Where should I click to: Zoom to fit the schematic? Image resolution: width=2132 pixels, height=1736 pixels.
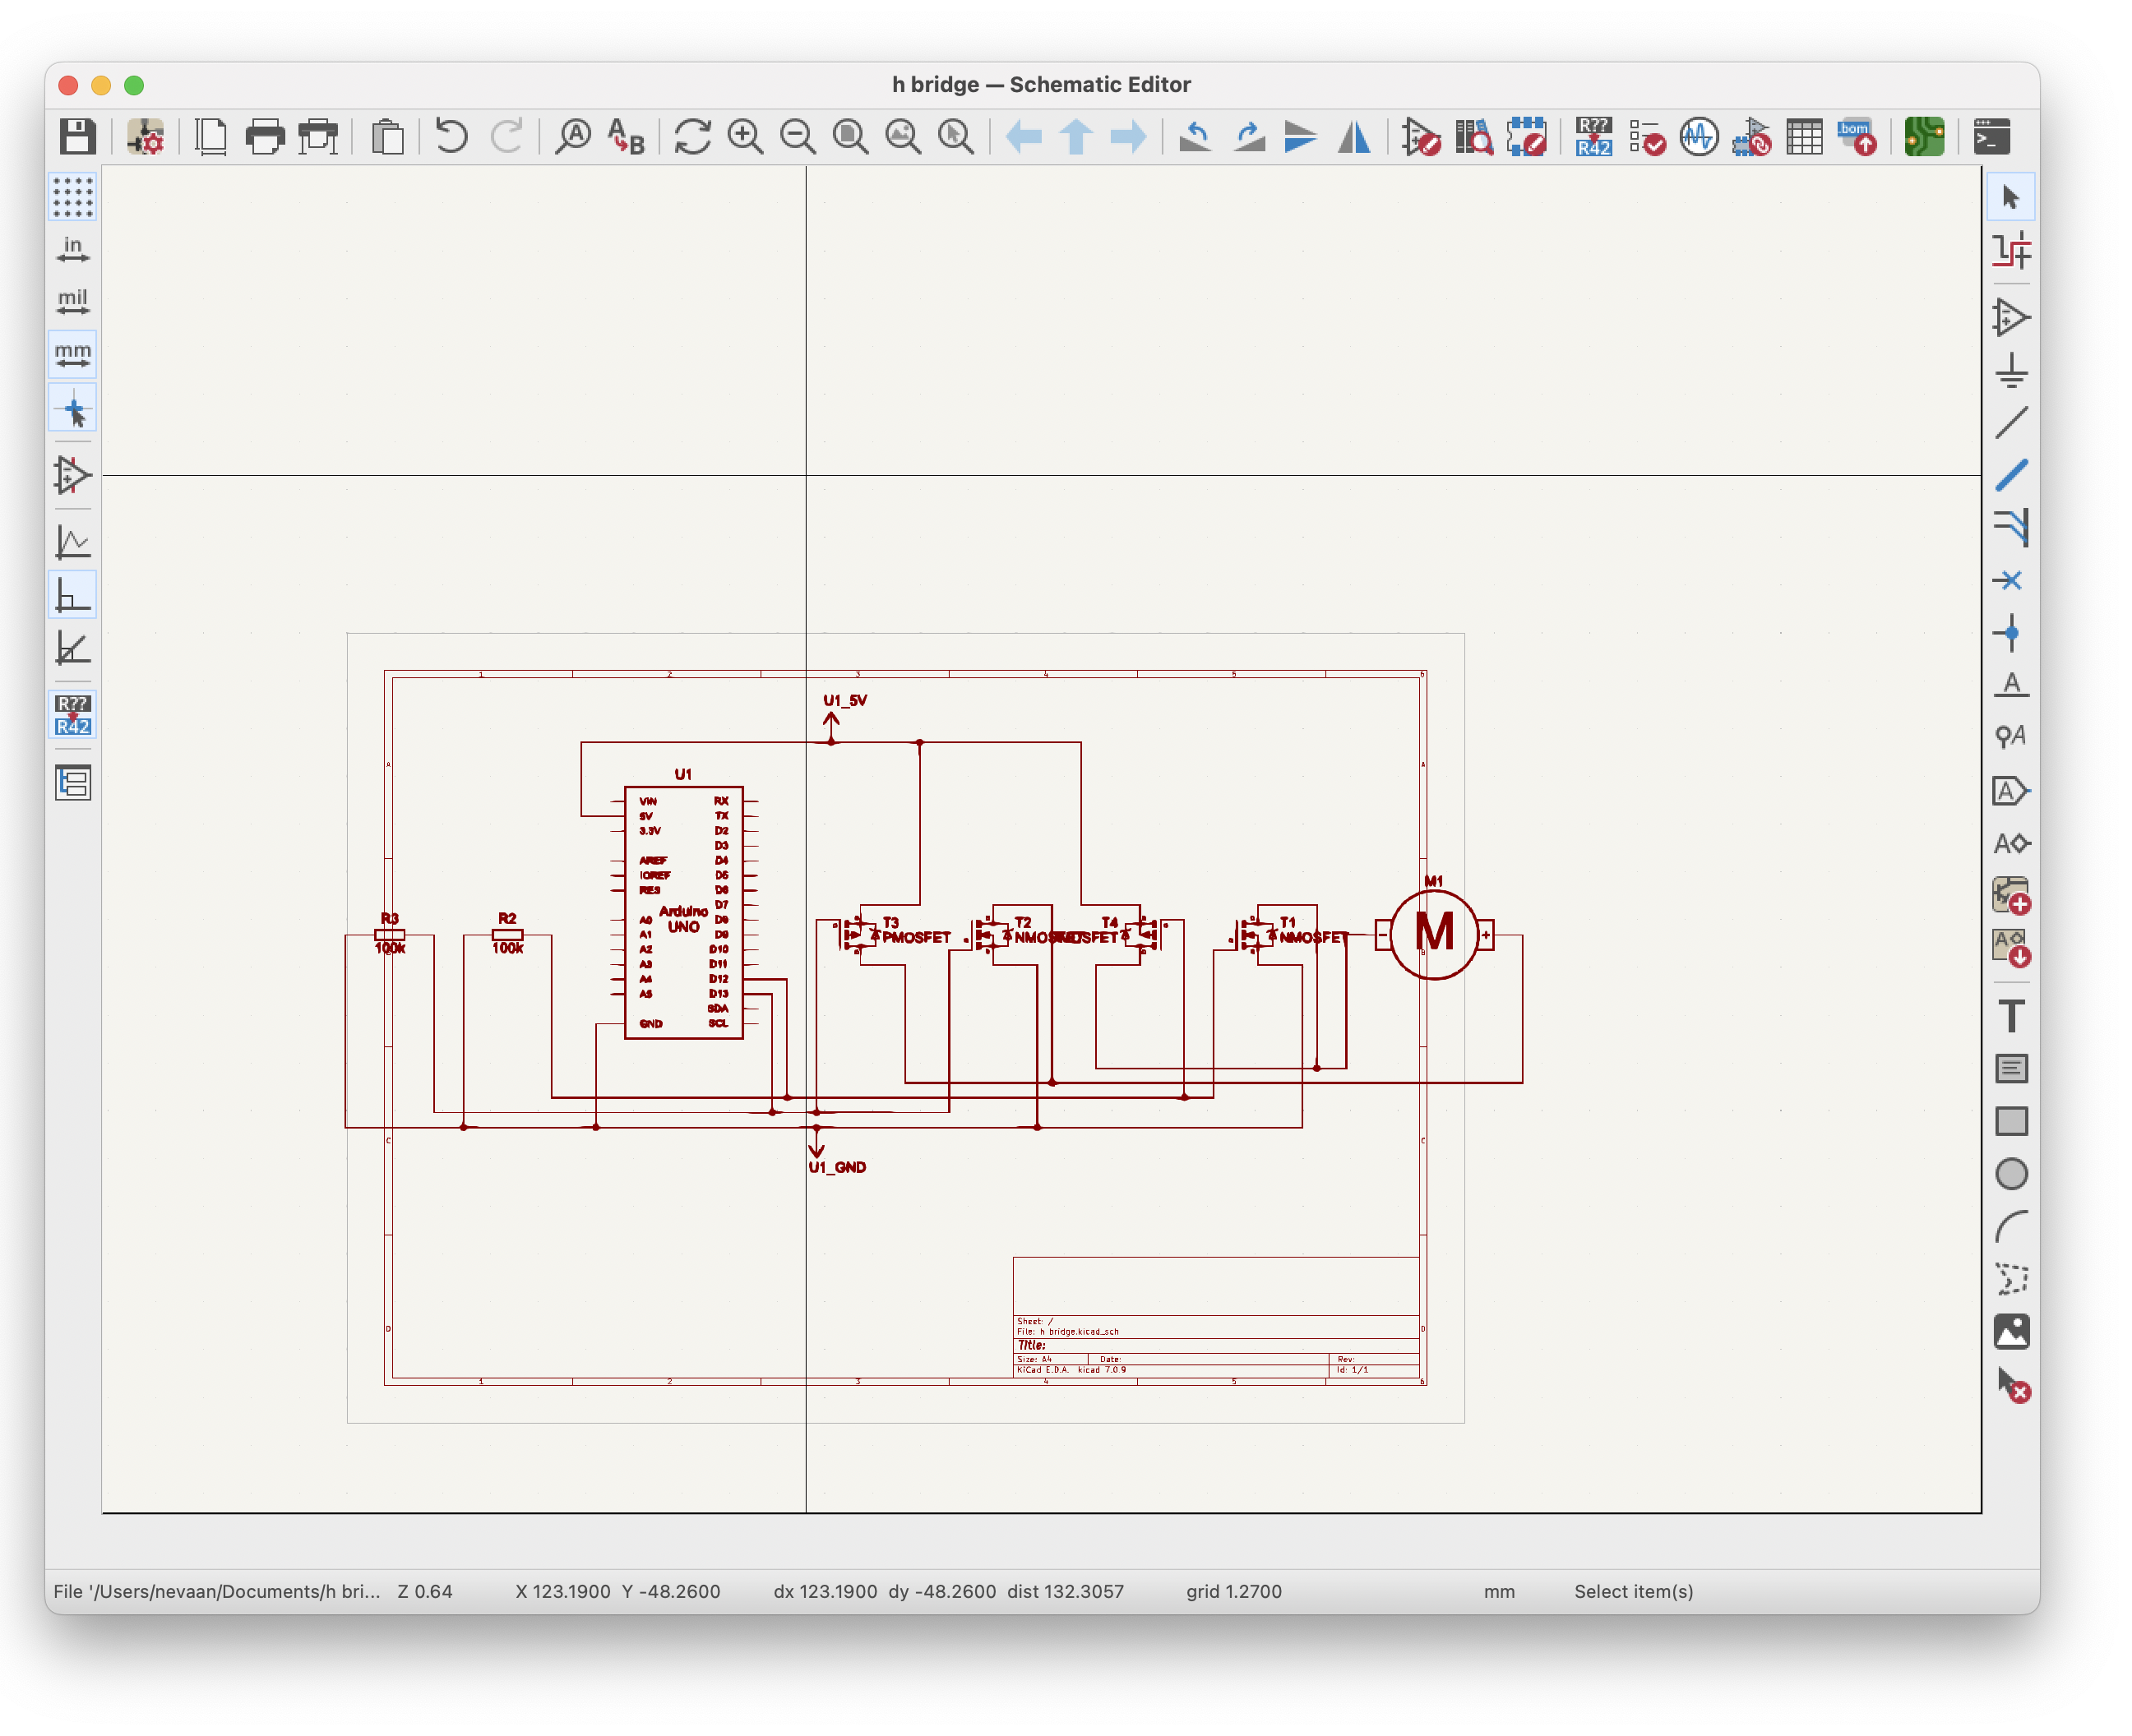point(851,137)
